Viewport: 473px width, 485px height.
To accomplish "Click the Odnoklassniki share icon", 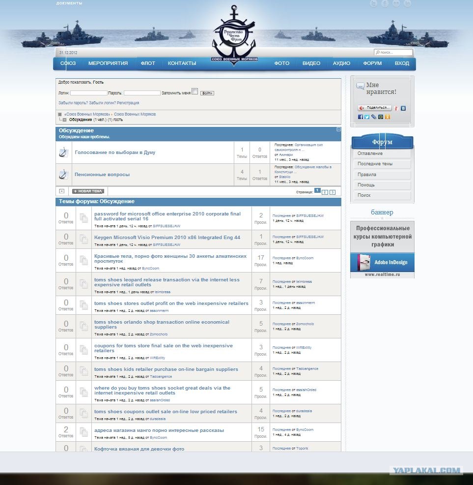I will click(x=388, y=117).
